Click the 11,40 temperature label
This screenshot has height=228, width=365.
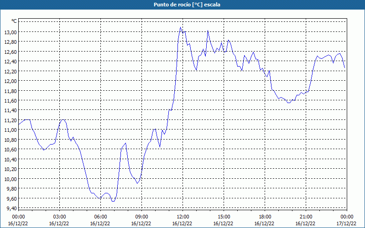[x=10, y=110]
